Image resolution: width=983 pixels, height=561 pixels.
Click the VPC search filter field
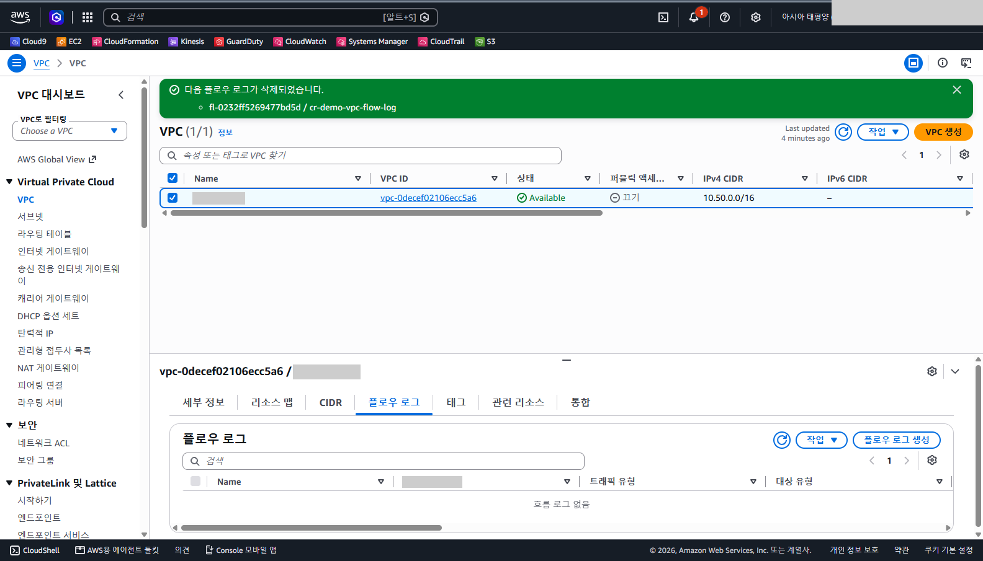361,156
